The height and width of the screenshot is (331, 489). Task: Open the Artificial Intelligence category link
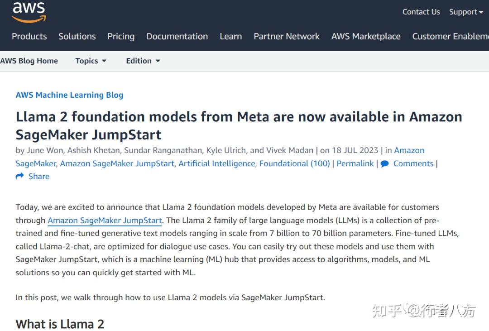click(217, 163)
